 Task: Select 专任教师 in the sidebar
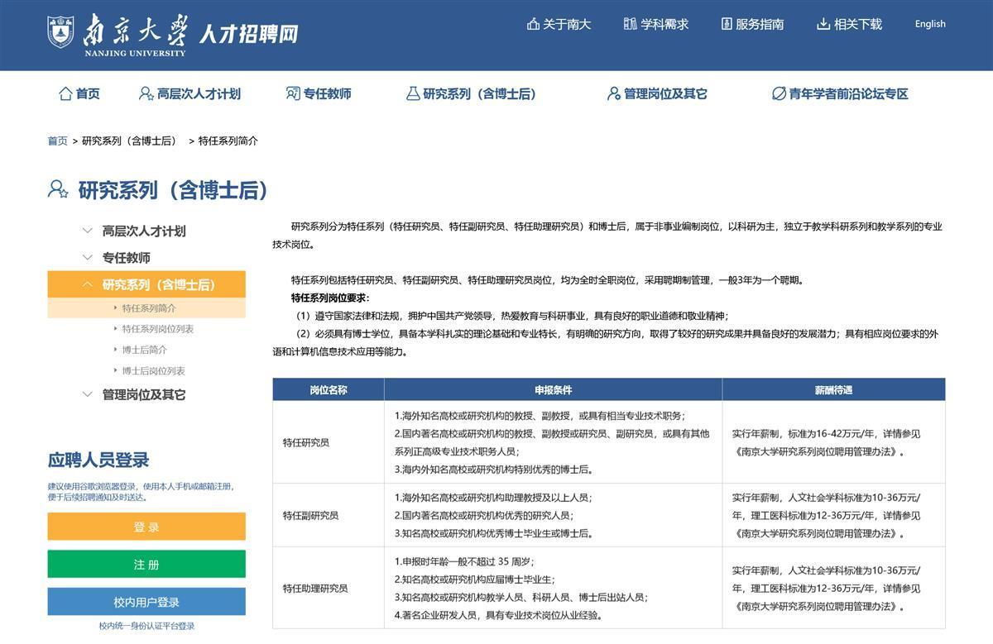[x=127, y=258]
